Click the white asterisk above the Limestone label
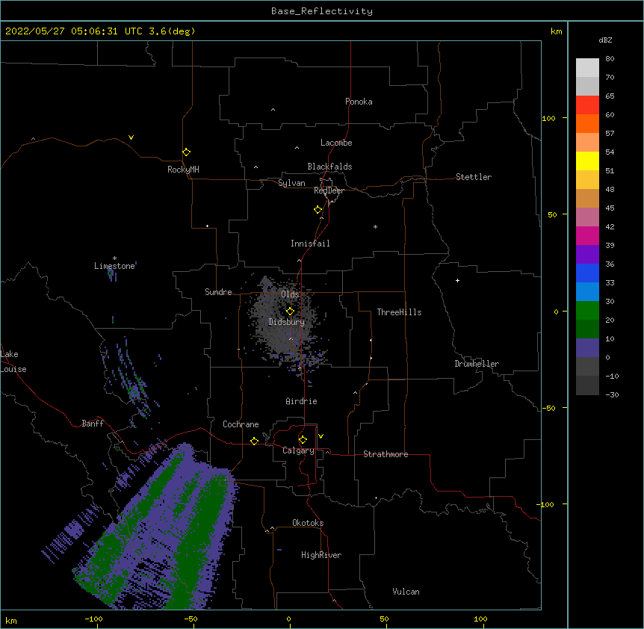This screenshot has height=629, width=644. point(114,258)
